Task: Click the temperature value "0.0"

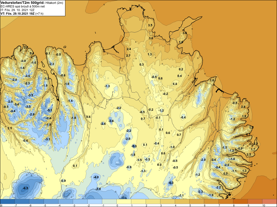Action: 159,165
